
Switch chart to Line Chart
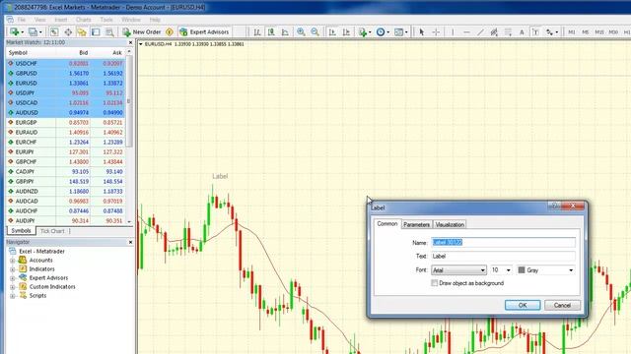point(285,32)
